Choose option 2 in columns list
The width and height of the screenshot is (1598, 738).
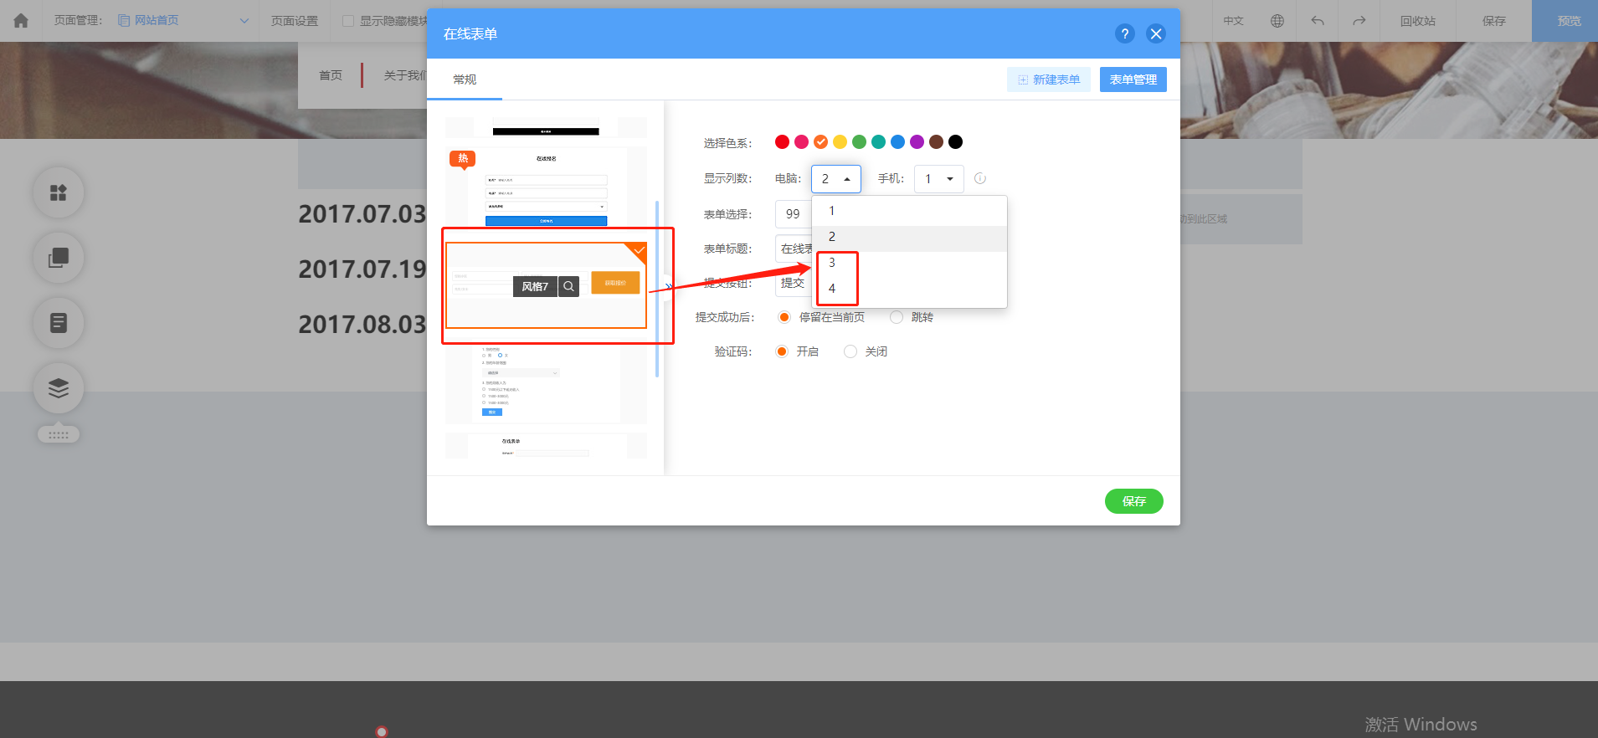pyautogui.click(x=909, y=237)
